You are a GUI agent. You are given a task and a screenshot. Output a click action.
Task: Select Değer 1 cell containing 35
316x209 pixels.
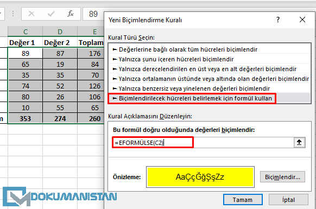[26, 75]
